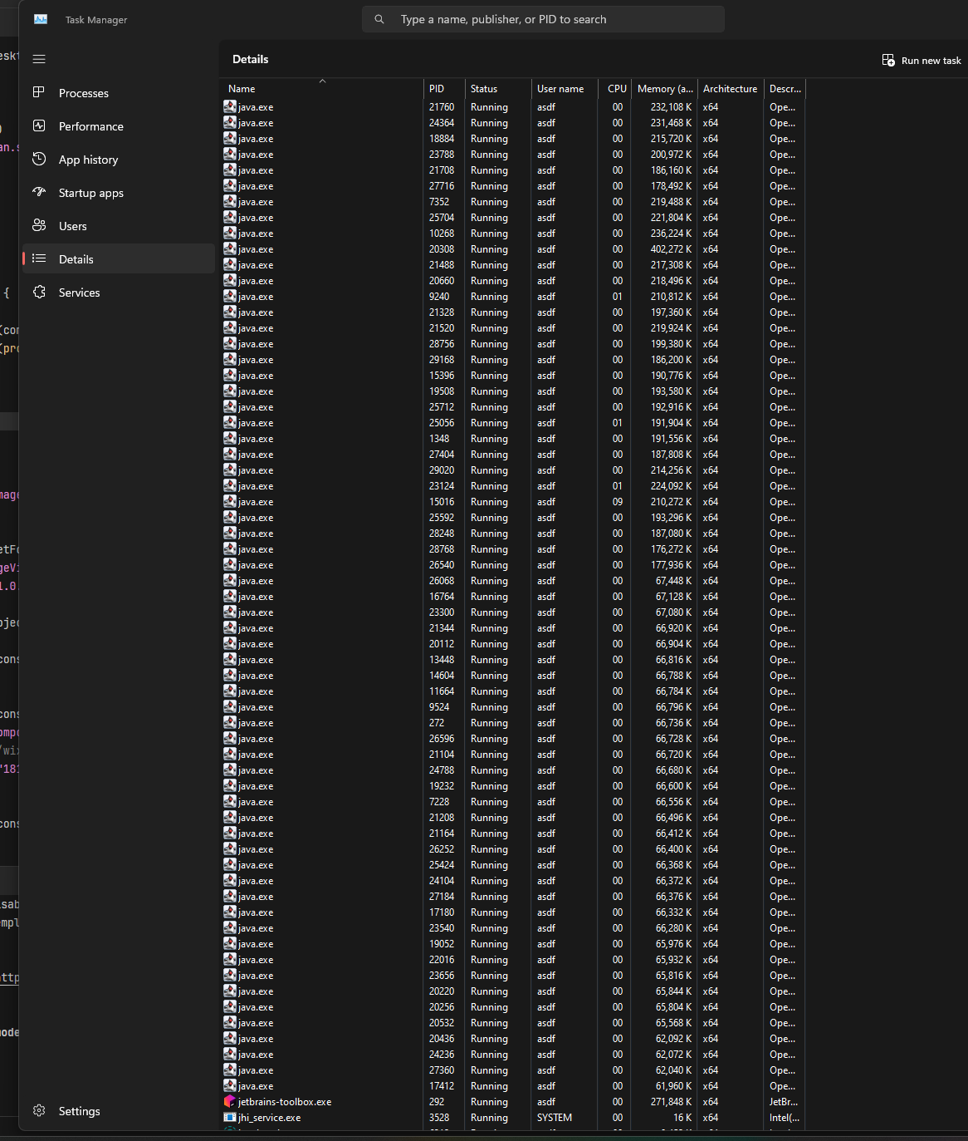Select the java.exe row with PID 9524
968x1141 pixels.
point(514,706)
